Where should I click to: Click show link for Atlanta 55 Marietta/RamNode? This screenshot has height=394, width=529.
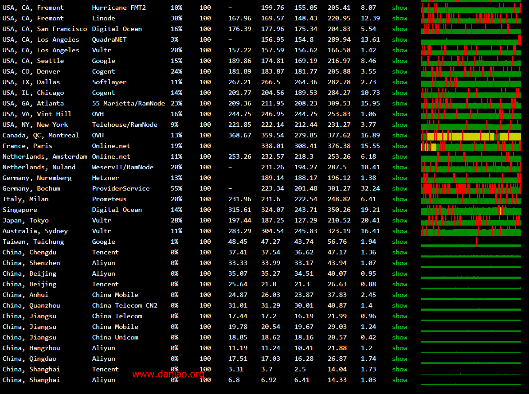coord(400,103)
